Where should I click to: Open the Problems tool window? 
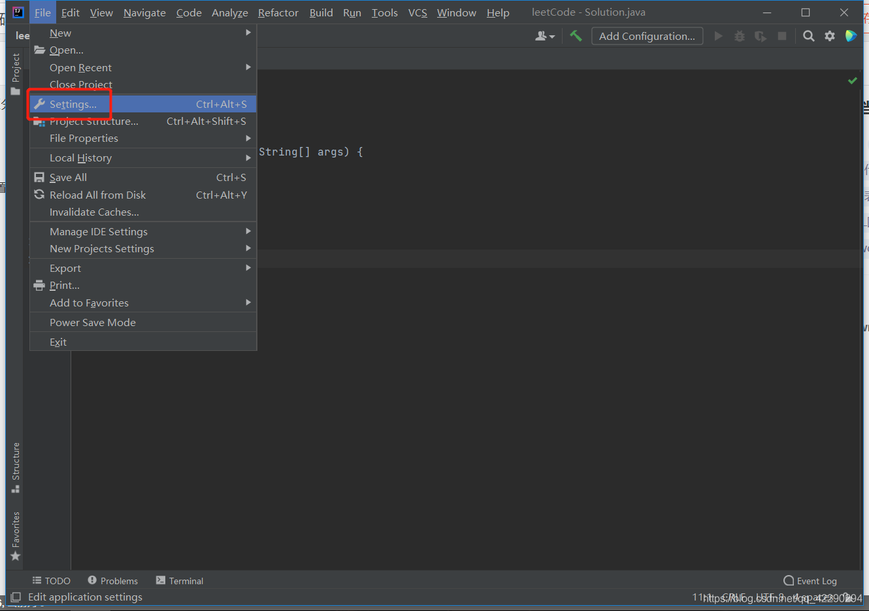point(113,581)
